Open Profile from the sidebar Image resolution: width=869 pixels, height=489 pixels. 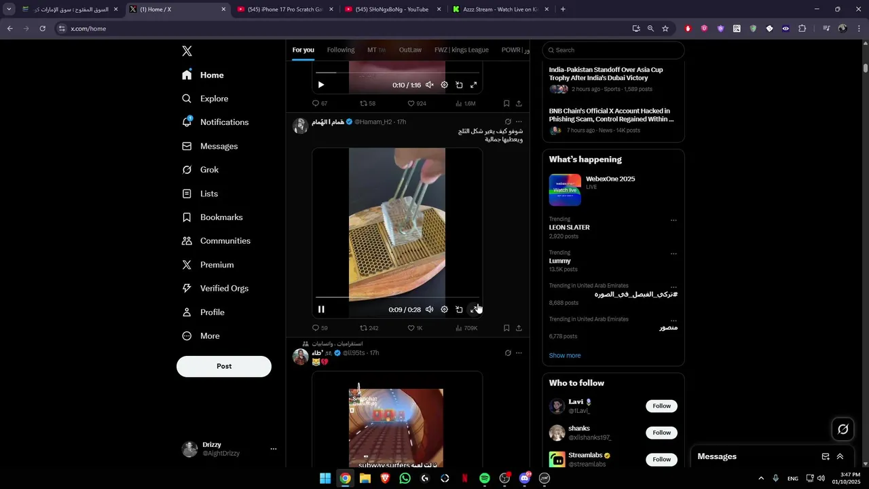coord(204,312)
